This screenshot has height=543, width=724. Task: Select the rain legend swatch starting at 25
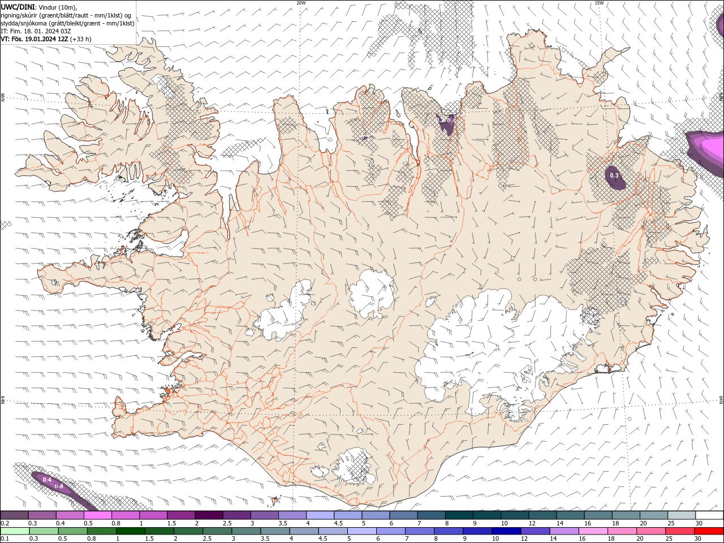[680, 531]
